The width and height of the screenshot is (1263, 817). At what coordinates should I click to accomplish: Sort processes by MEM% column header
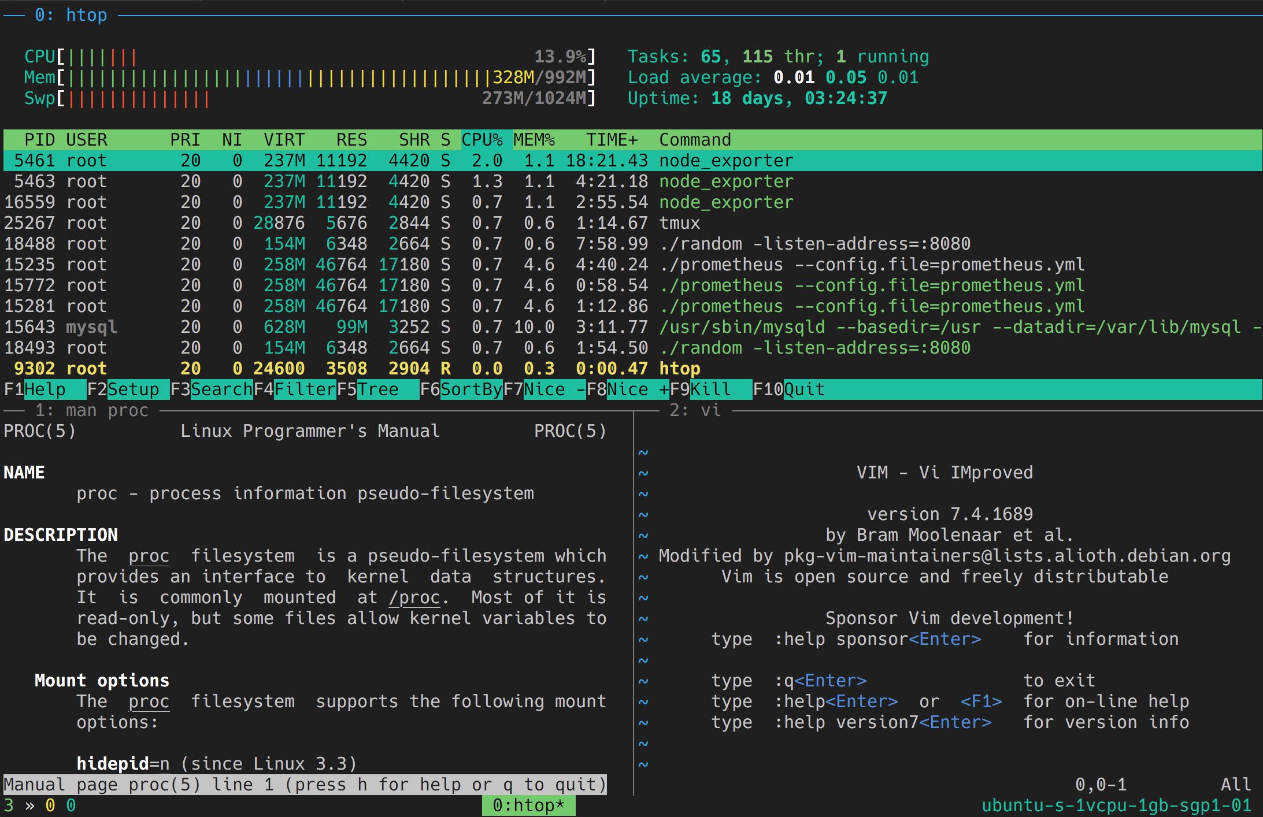coord(534,140)
